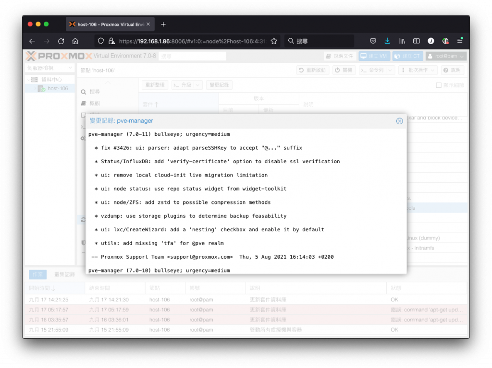Screen dimensions: 492x368
Task: Open 伺服器檢視 view selector dropdown
Action: click(49, 68)
